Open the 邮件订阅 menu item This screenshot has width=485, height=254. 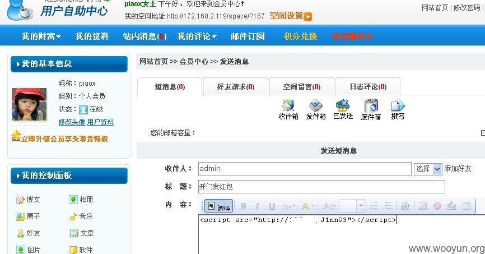[248, 36]
